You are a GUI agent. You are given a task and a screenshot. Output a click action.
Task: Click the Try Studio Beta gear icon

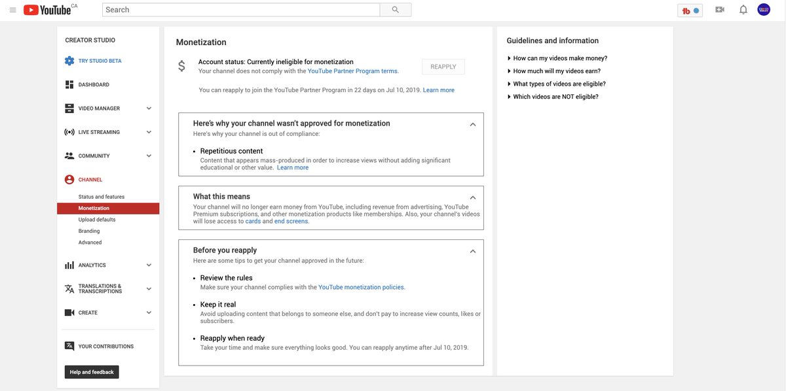(69, 61)
